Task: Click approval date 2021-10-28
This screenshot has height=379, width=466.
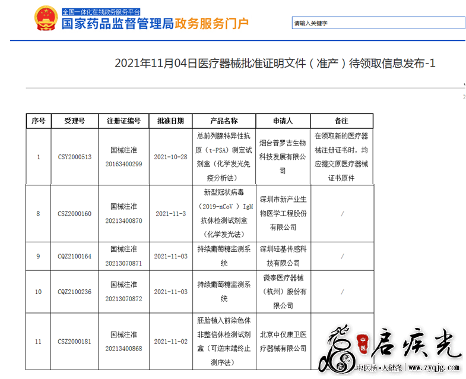Action: (x=170, y=157)
